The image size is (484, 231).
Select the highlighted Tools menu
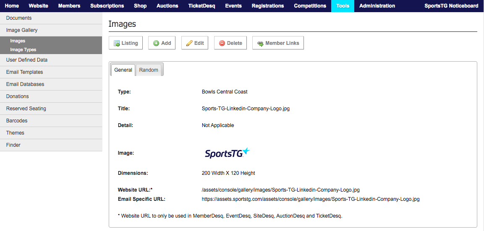click(x=343, y=6)
